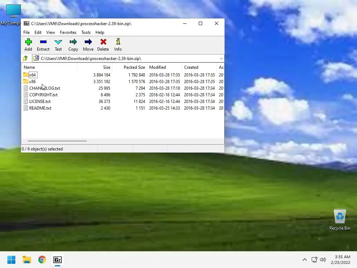Open the Favorites menu
This screenshot has width=357, height=268.
pyautogui.click(x=68, y=32)
